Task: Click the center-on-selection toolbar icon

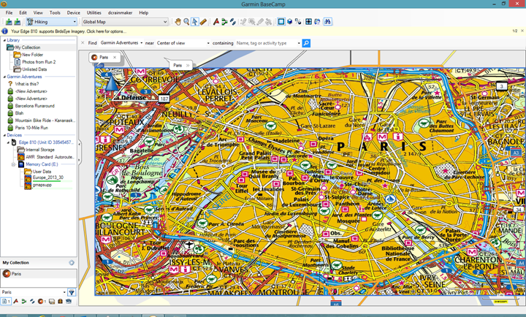Action: (308, 22)
